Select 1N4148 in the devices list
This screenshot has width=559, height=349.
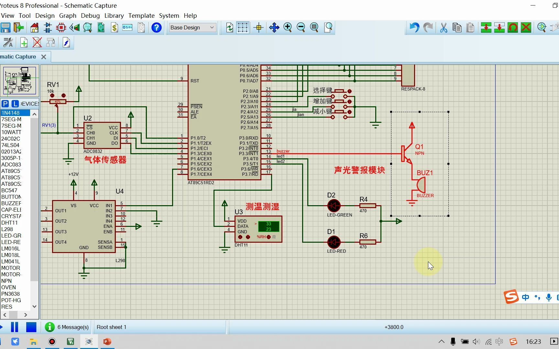click(15, 113)
